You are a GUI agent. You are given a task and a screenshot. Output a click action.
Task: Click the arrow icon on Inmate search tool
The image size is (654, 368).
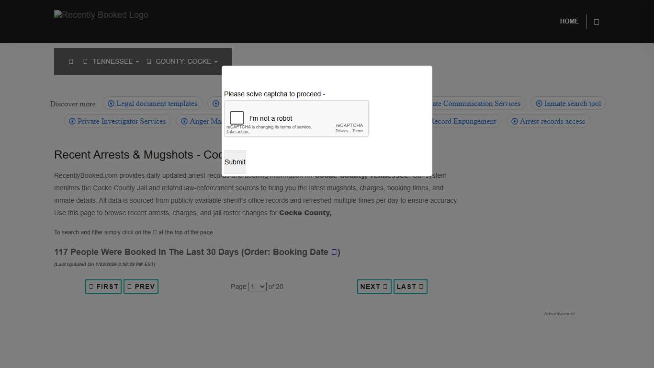[x=539, y=103]
